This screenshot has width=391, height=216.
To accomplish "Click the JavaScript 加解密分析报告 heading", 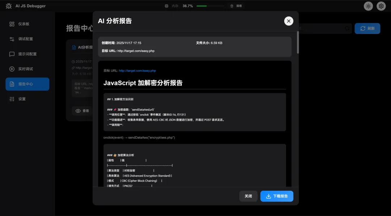I will tap(143, 83).
